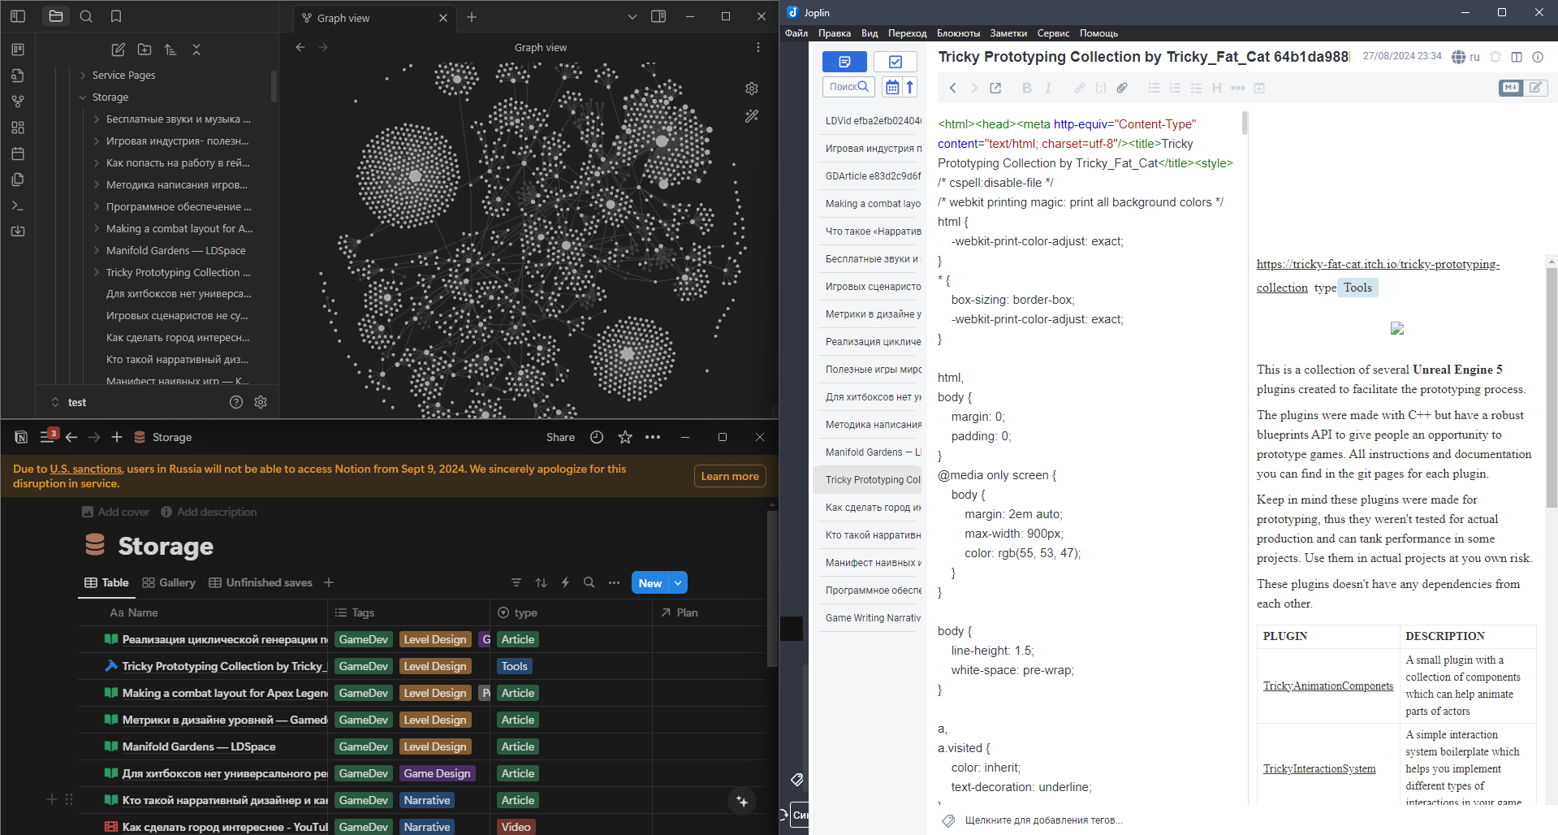Favorite the Notion Storage page with star

[625, 437]
